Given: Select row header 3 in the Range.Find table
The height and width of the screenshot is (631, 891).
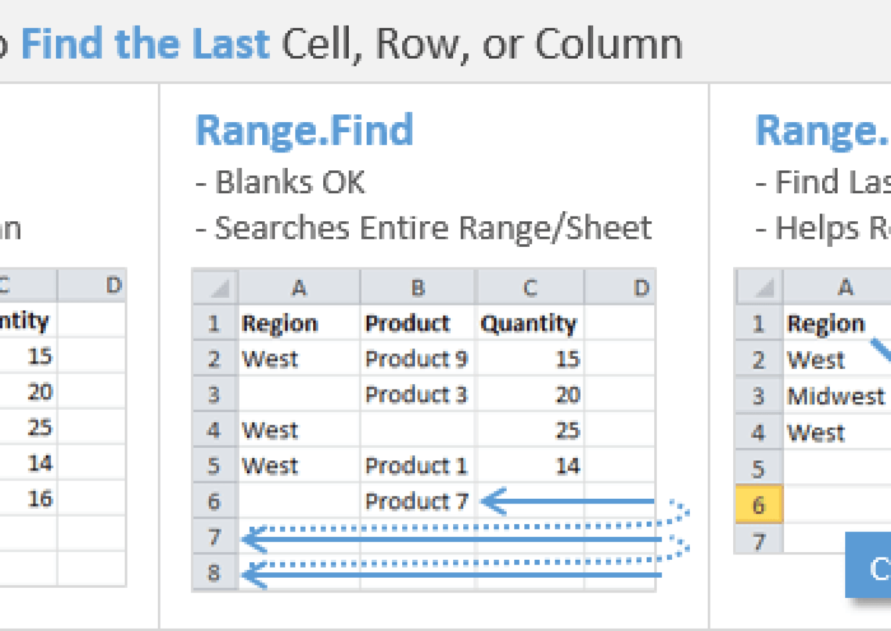Looking at the screenshot, I should [215, 394].
